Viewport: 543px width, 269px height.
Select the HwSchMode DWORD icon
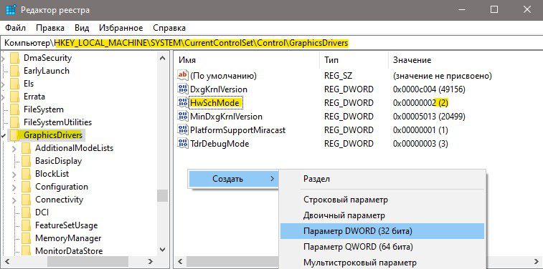coord(182,102)
